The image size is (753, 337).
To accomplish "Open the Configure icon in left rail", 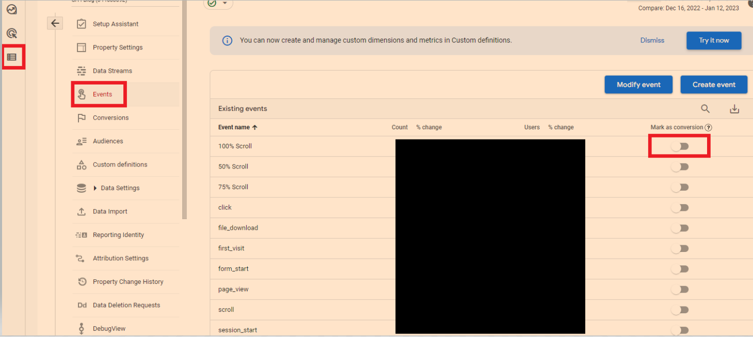I will pos(12,57).
